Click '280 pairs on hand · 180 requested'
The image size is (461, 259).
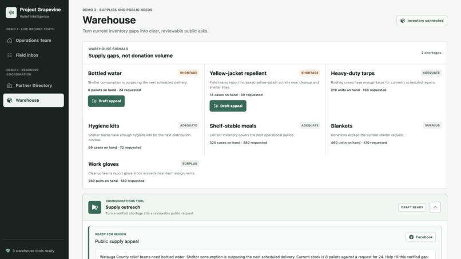click(x=116, y=181)
